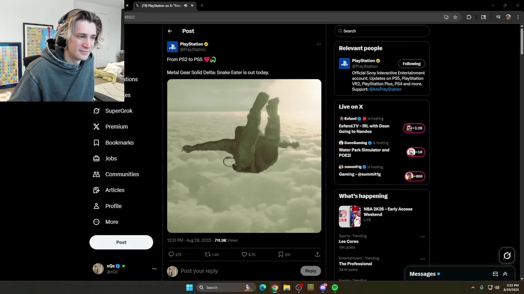Expand the More sidebar menu

click(x=106, y=222)
